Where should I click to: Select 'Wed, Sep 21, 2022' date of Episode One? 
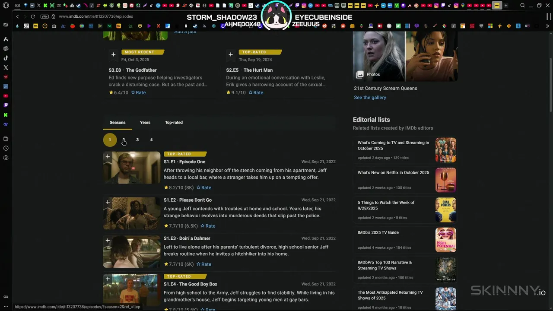(x=318, y=162)
